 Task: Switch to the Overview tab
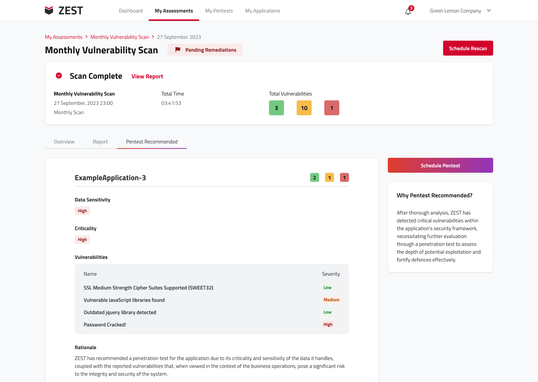pos(64,142)
